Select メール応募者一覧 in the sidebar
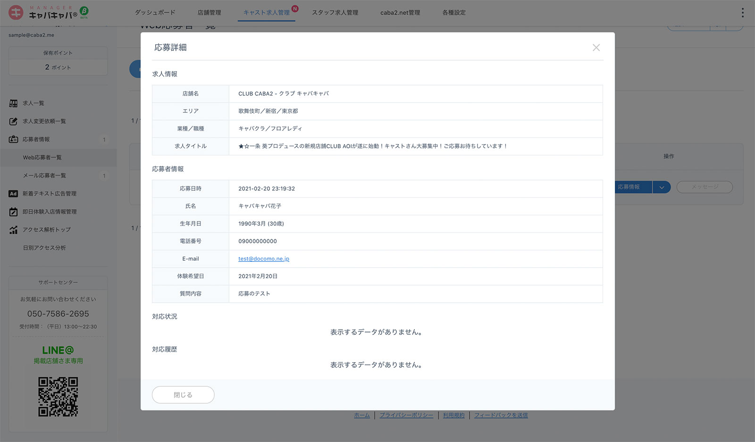The image size is (755, 442). point(44,176)
